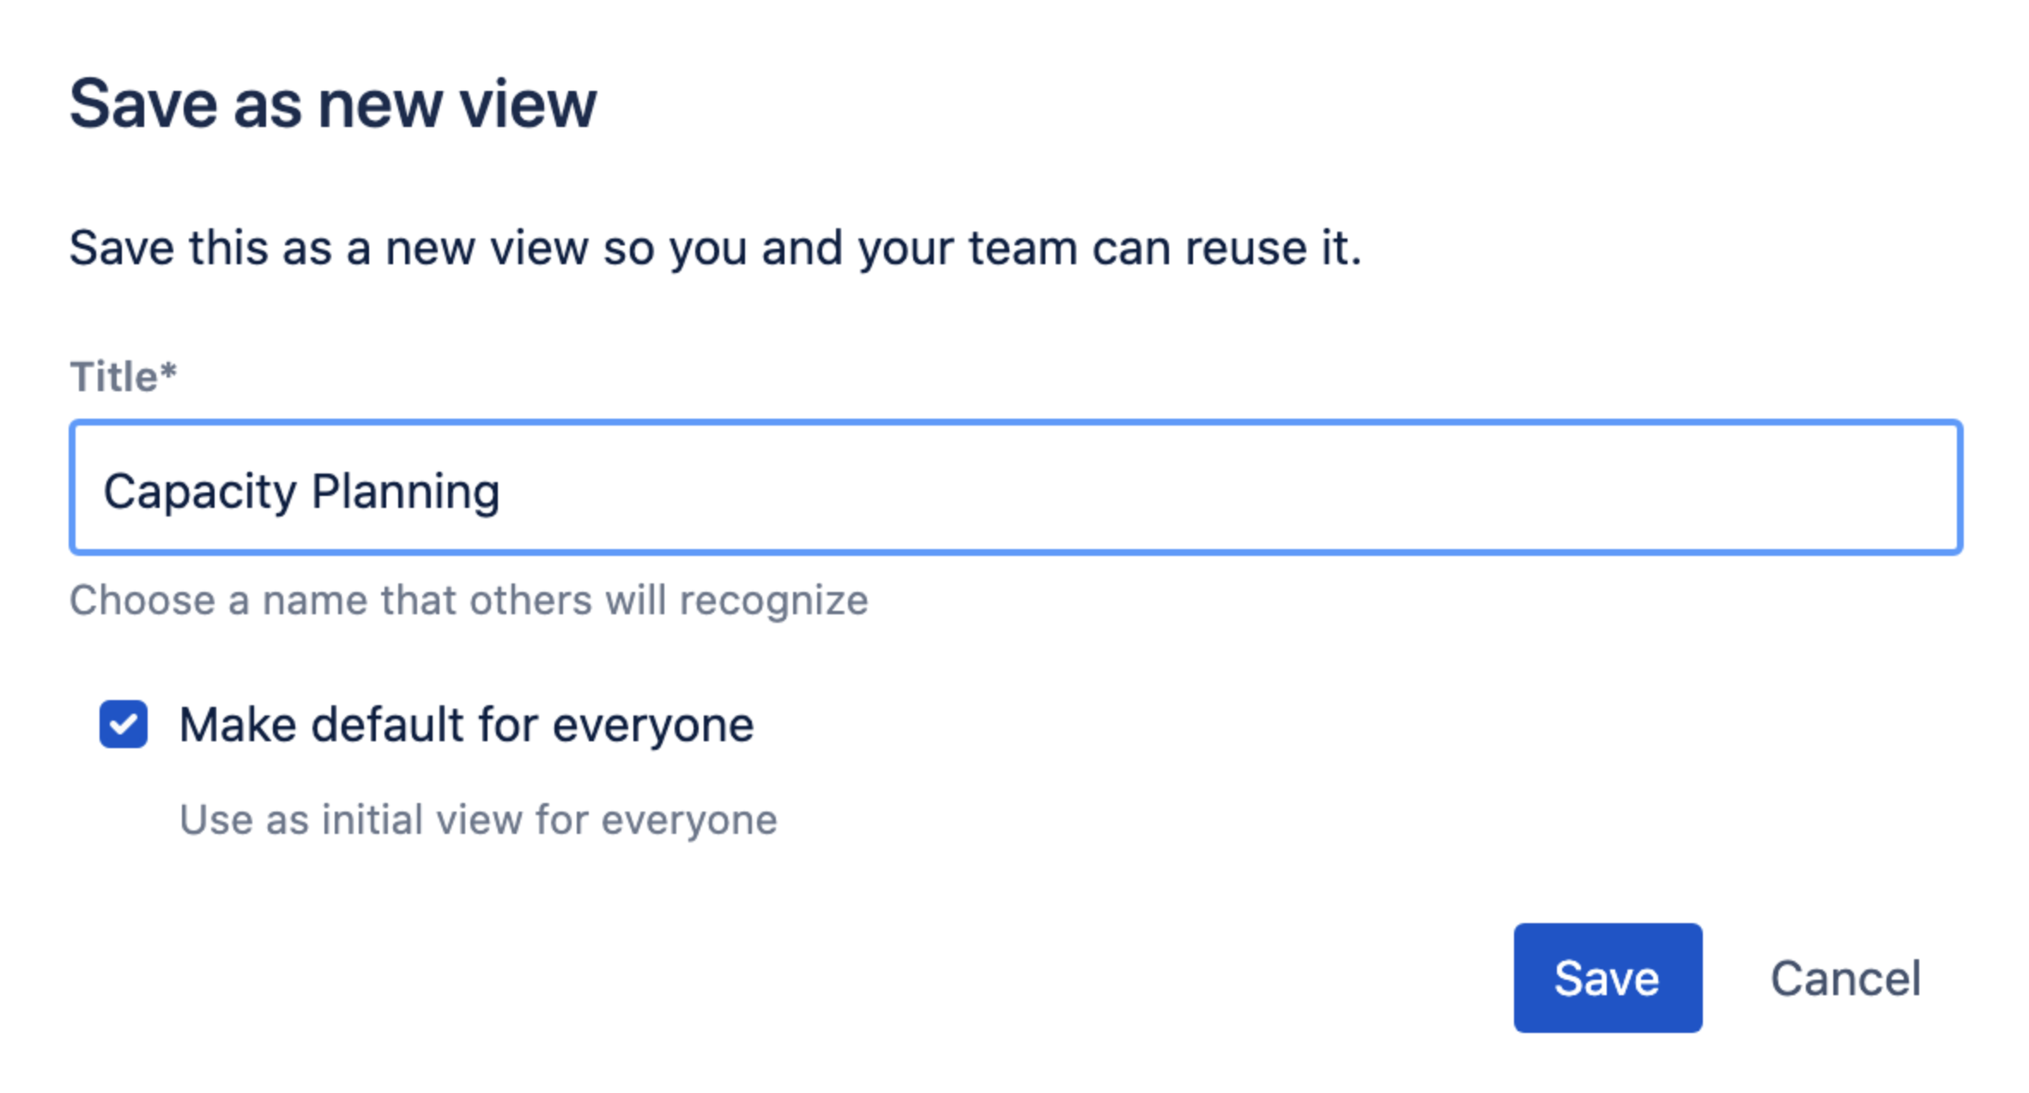The height and width of the screenshot is (1093, 2029).
Task: Click the word 'everyone' in the checkbox label
Action: coord(653,726)
